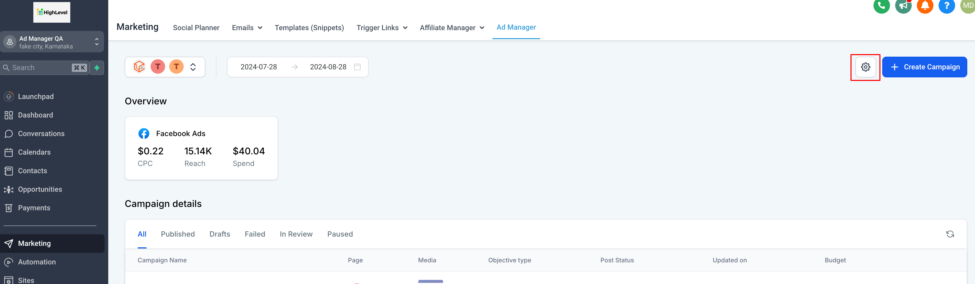The image size is (975, 284).
Task: Click the Create Campaign button
Action: (x=924, y=67)
